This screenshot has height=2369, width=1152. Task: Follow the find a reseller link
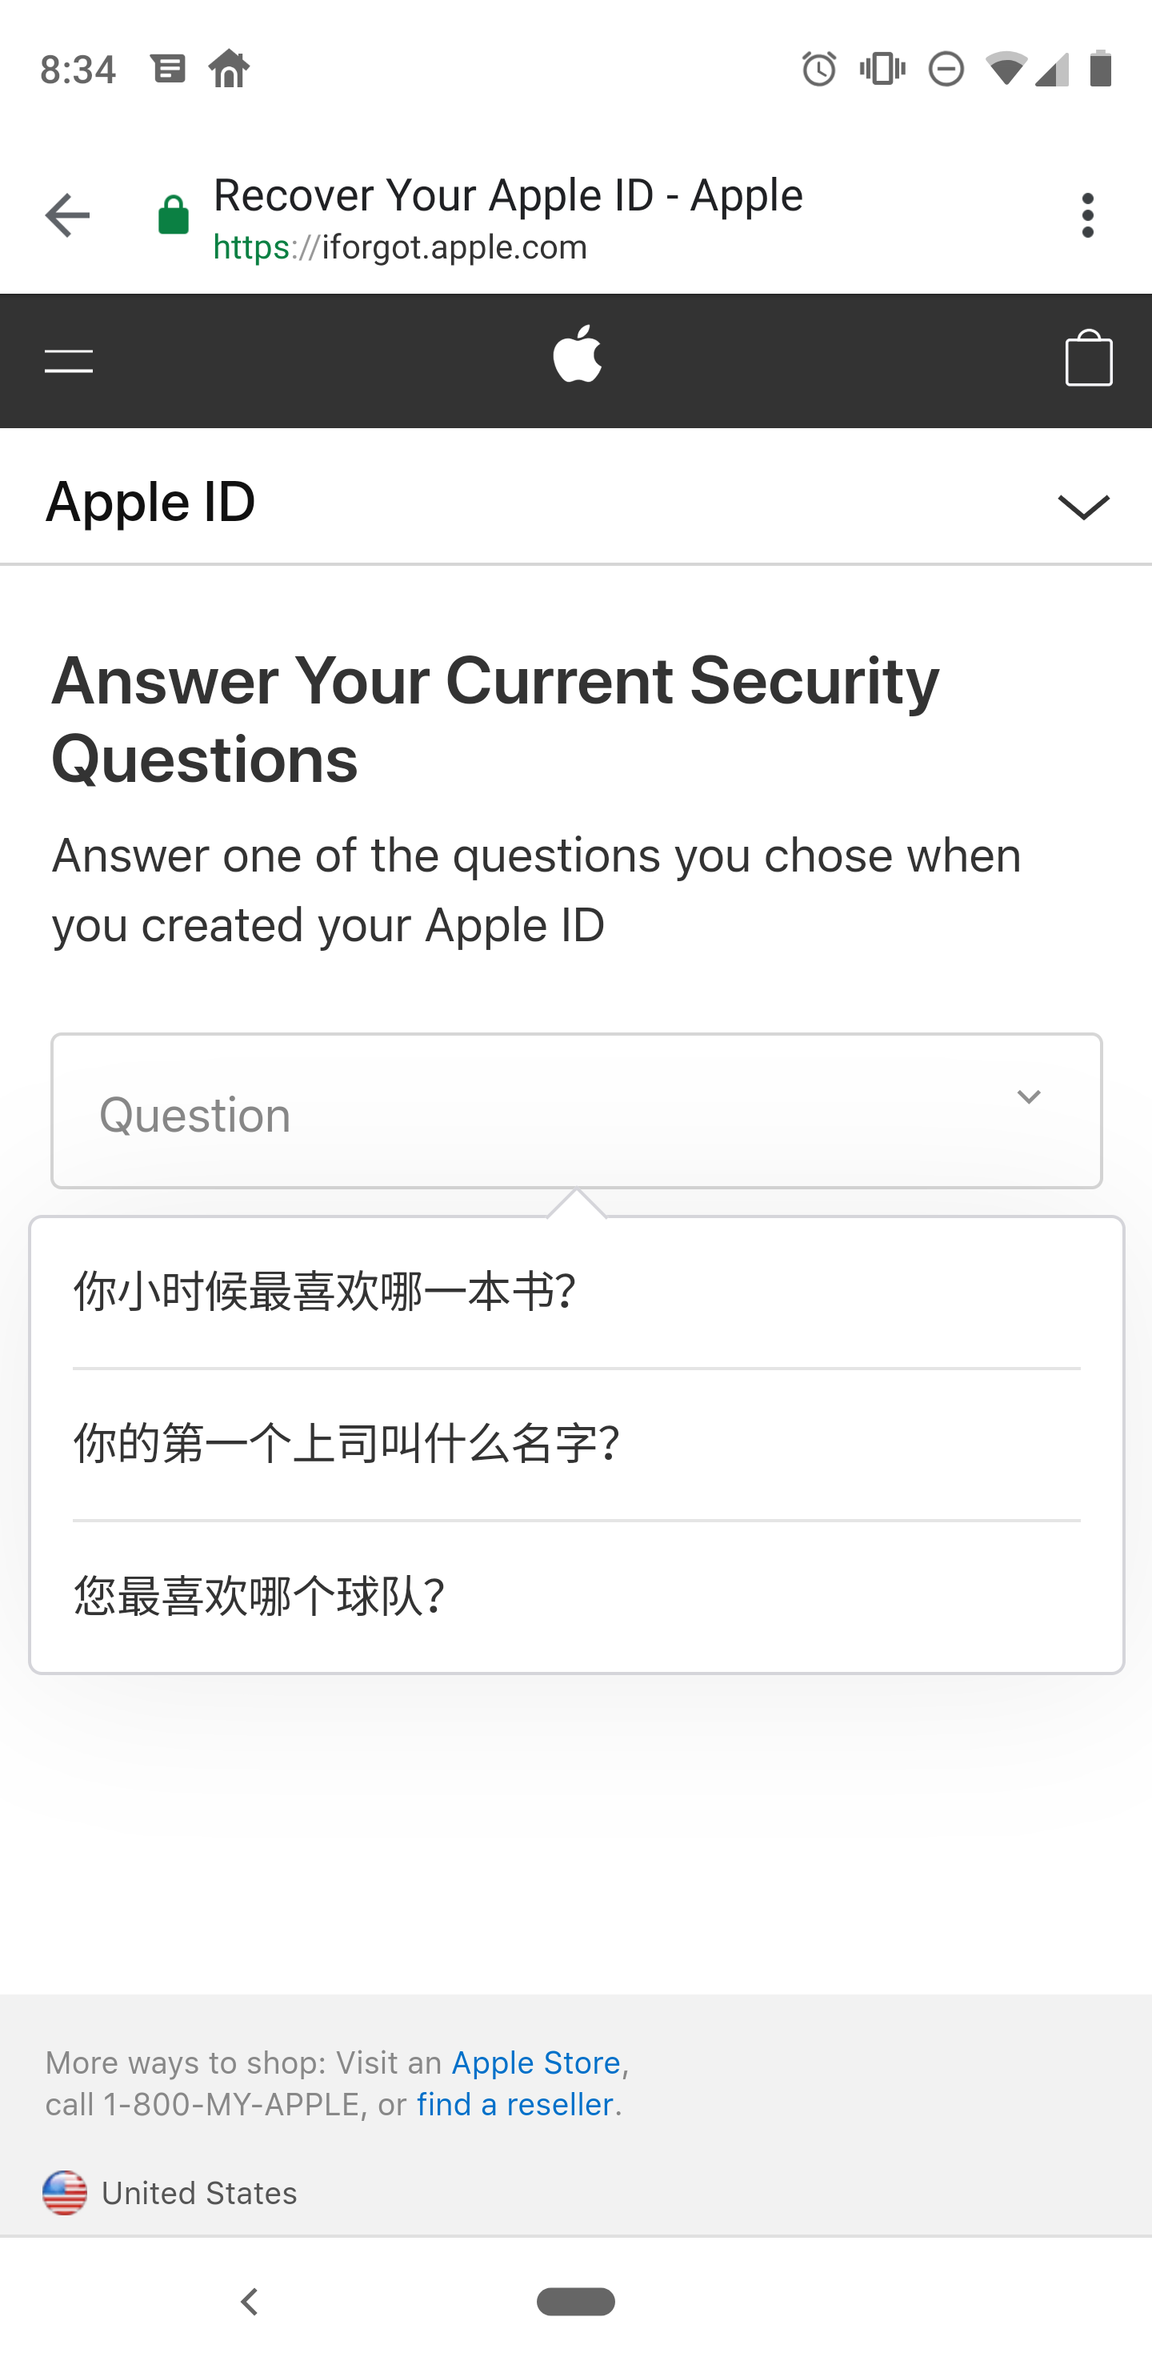click(x=515, y=2104)
